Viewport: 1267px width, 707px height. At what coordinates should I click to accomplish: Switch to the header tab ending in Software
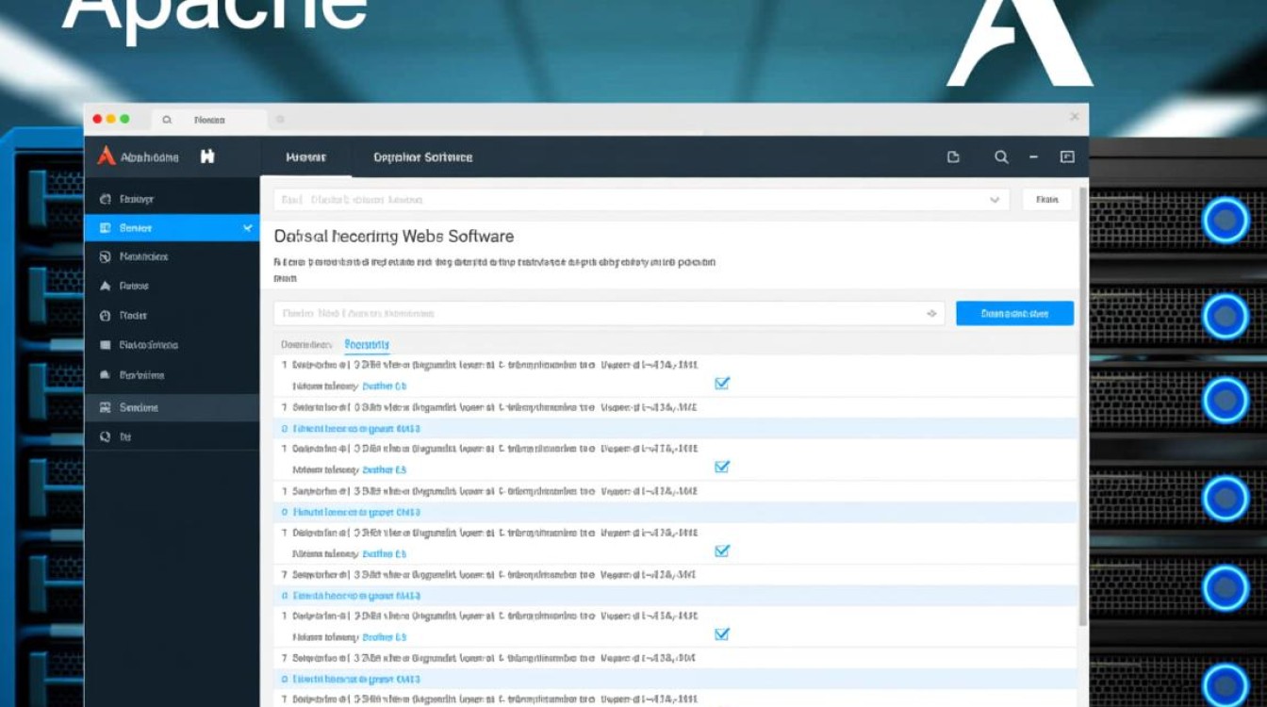422,157
